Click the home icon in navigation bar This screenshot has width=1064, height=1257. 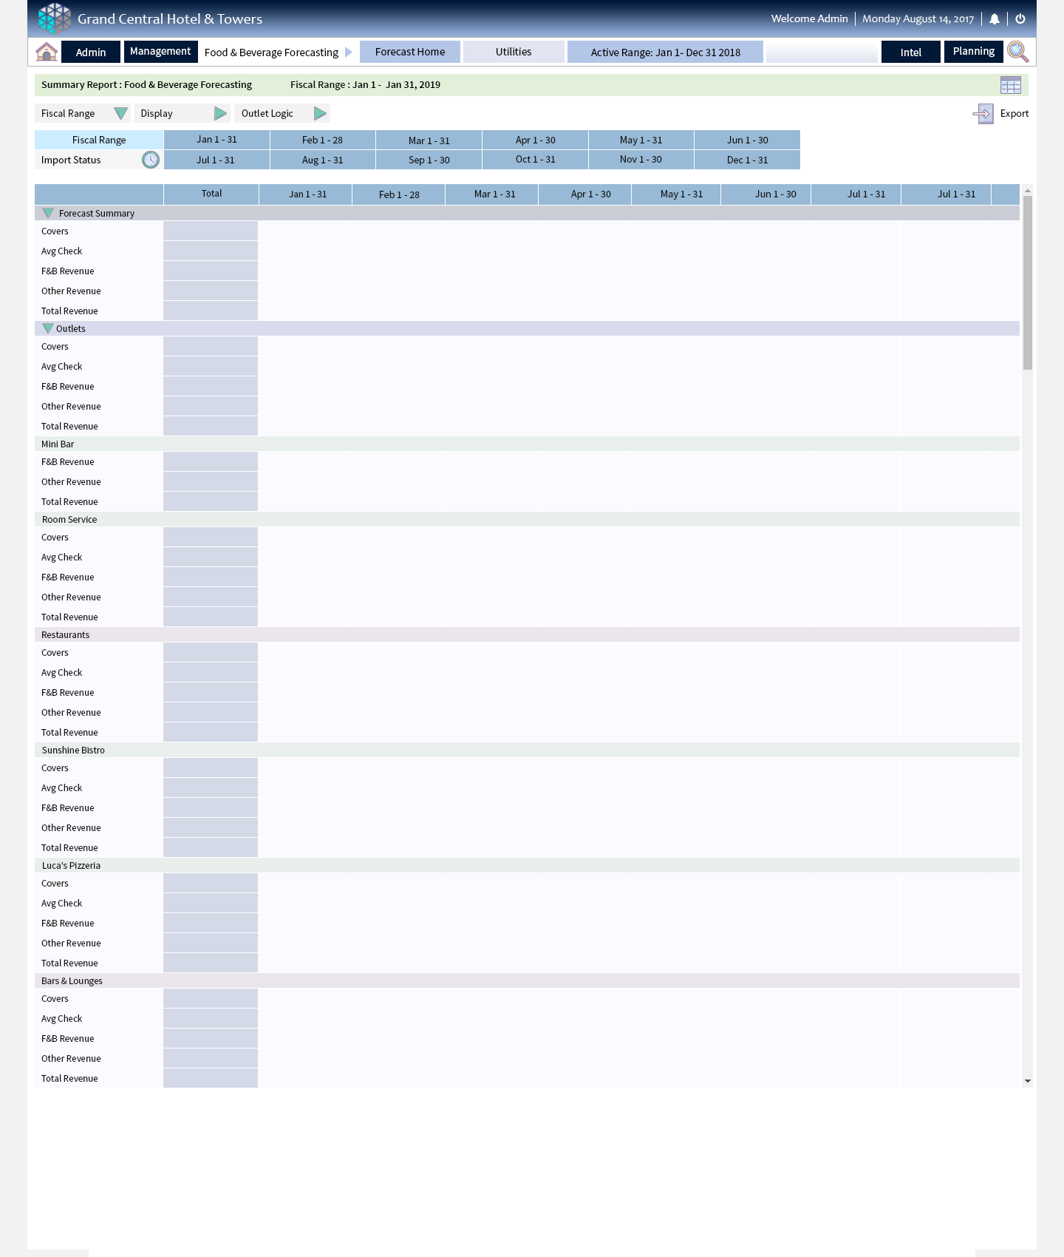[47, 52]
